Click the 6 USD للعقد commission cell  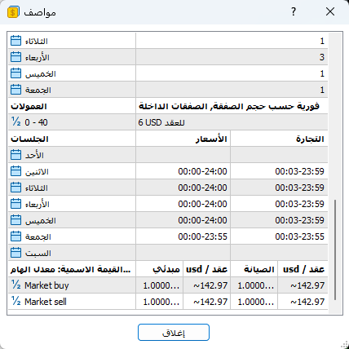pyautogui.click(x=232, y=122)
